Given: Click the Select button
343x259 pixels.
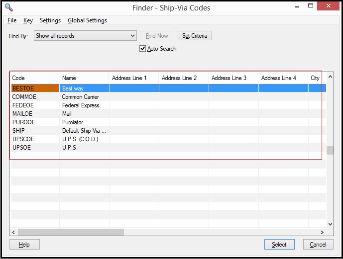Looking at the screenshot, I should coord(279,245).
